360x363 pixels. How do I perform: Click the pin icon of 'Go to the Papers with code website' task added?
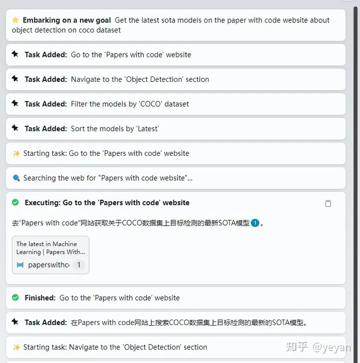tap(15, 54)
